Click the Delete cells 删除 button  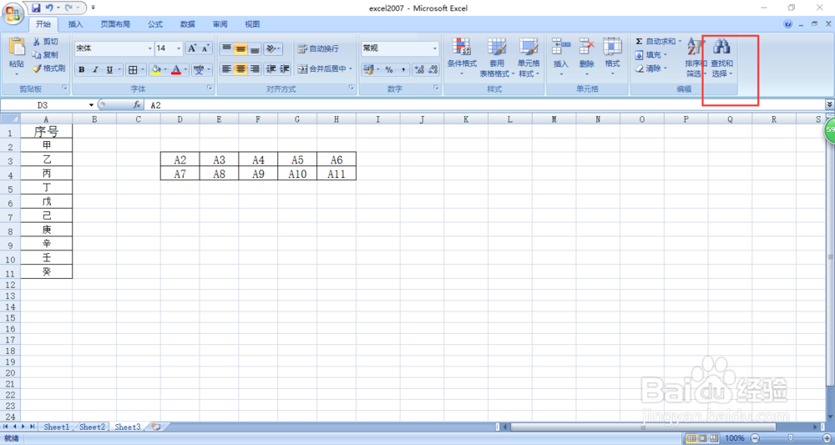pyautogui.click(x=587, y=58)
